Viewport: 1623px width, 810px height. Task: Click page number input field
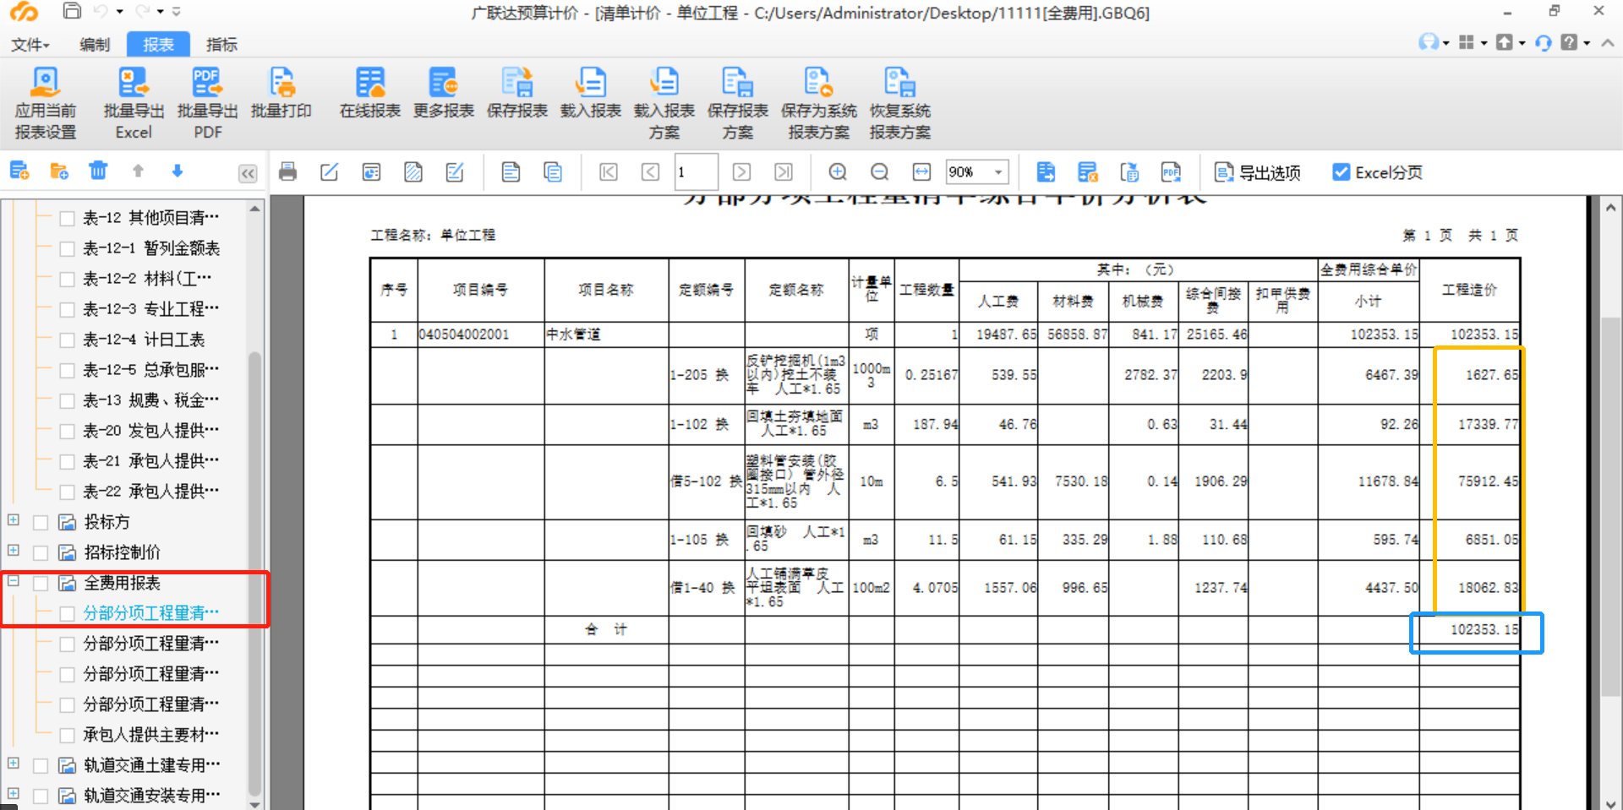tap(697, 172)
